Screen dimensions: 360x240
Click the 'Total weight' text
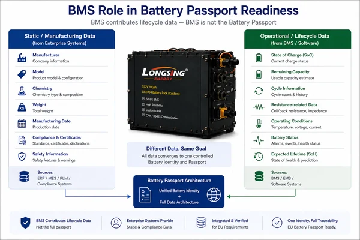[43, 111]
